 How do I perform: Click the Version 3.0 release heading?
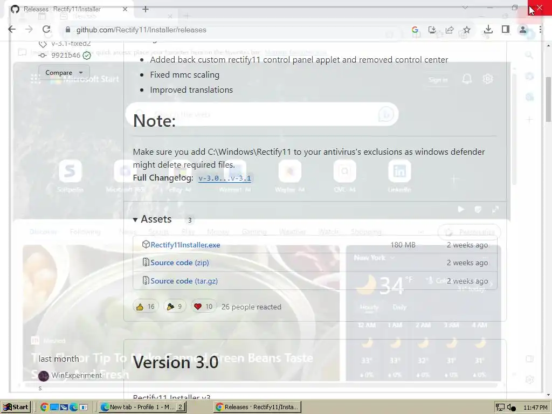[x=176, y=362]
